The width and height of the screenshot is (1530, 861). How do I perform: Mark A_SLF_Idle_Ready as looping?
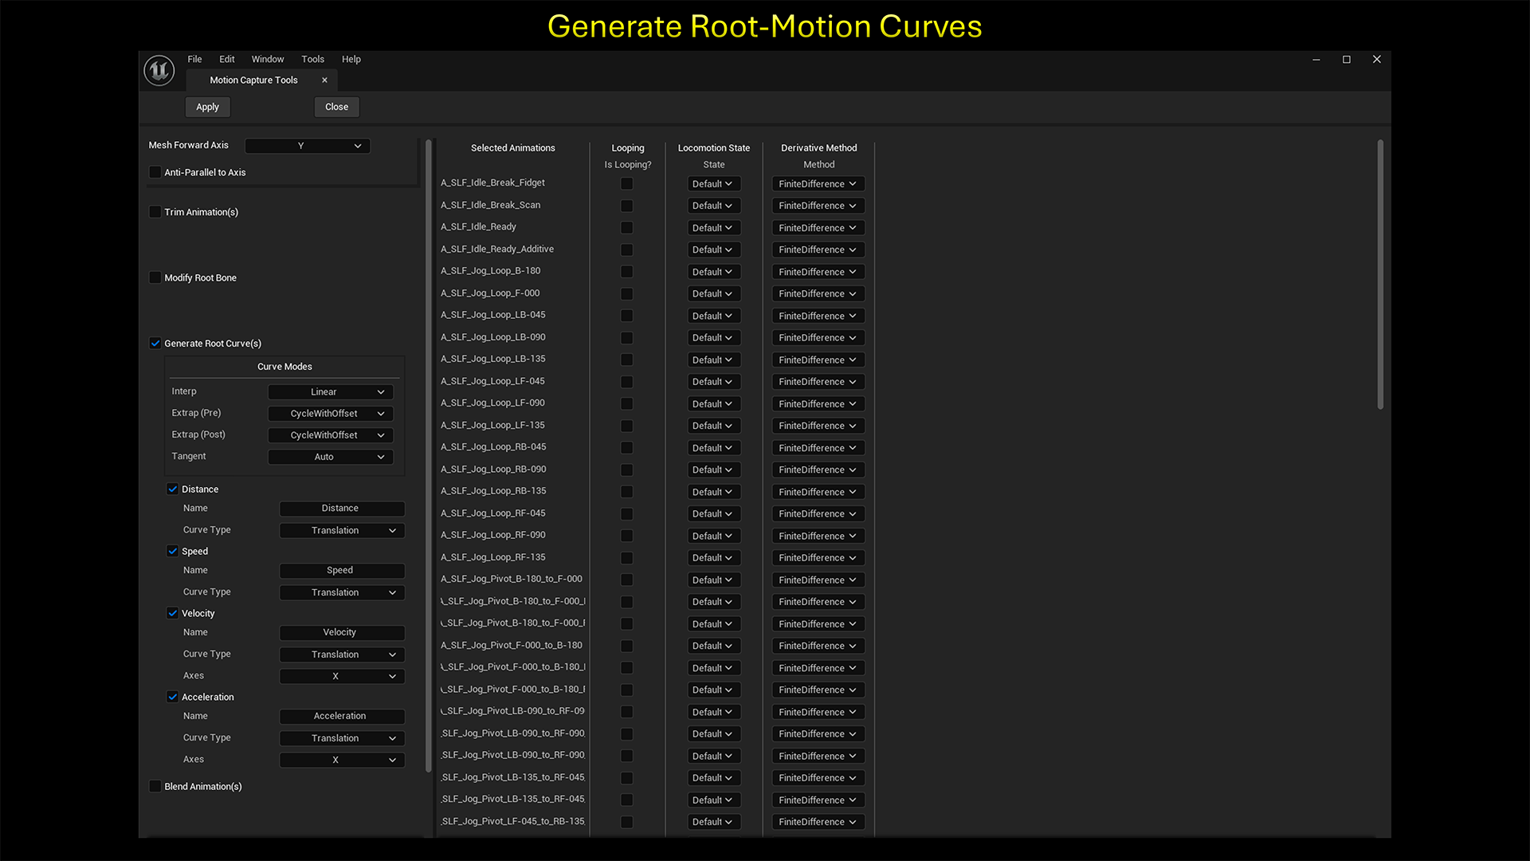point(627,227)
